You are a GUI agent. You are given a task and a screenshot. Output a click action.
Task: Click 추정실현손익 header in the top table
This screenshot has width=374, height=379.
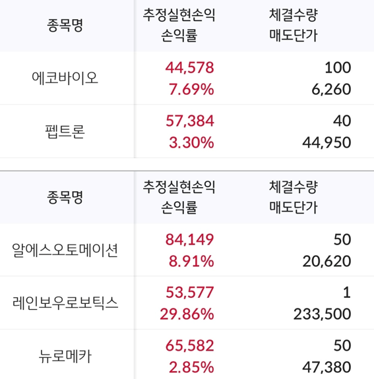(179, 15)
